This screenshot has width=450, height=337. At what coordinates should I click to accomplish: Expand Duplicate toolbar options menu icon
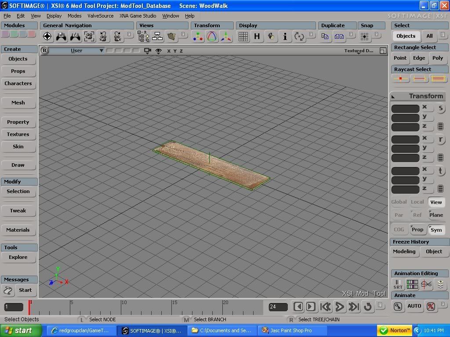click(x=351, y=34)
